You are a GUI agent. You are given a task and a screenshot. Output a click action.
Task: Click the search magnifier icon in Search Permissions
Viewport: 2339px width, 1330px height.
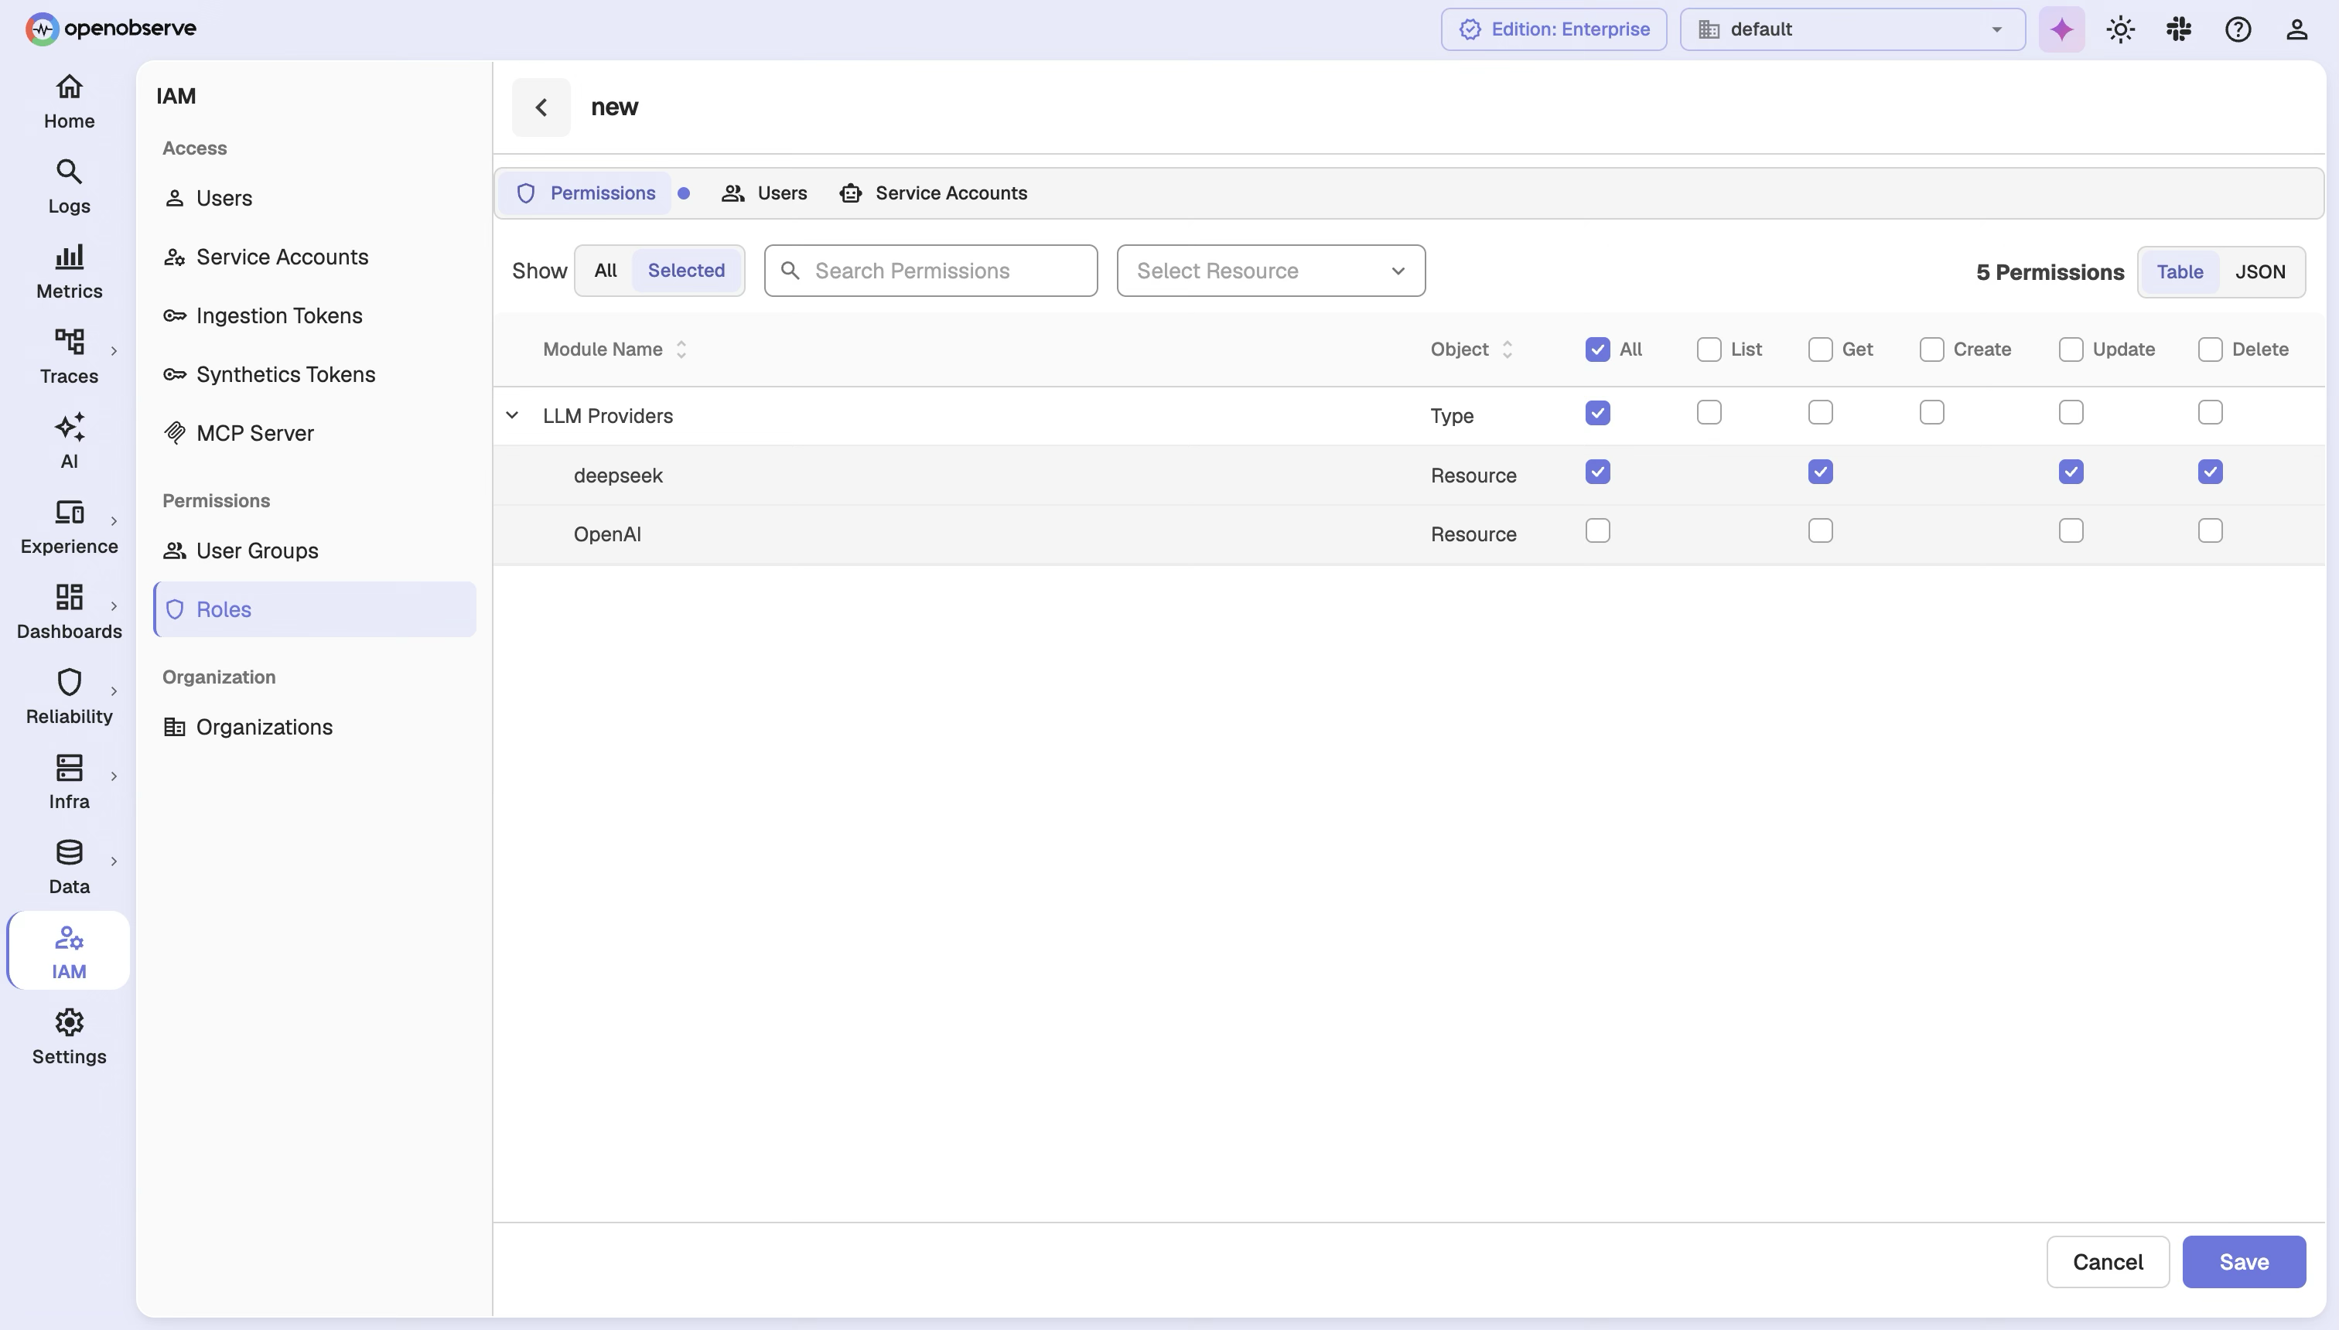coord(790,271)
